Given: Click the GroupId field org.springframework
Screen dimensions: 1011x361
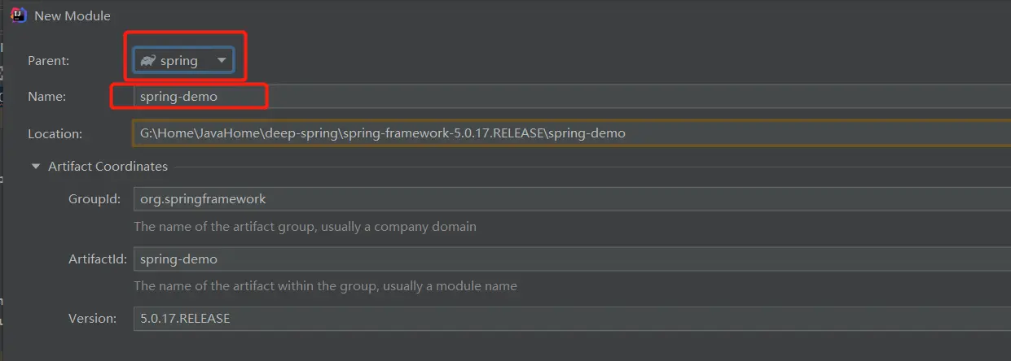Looking at the screenshot, I should [x=572, y=198].
